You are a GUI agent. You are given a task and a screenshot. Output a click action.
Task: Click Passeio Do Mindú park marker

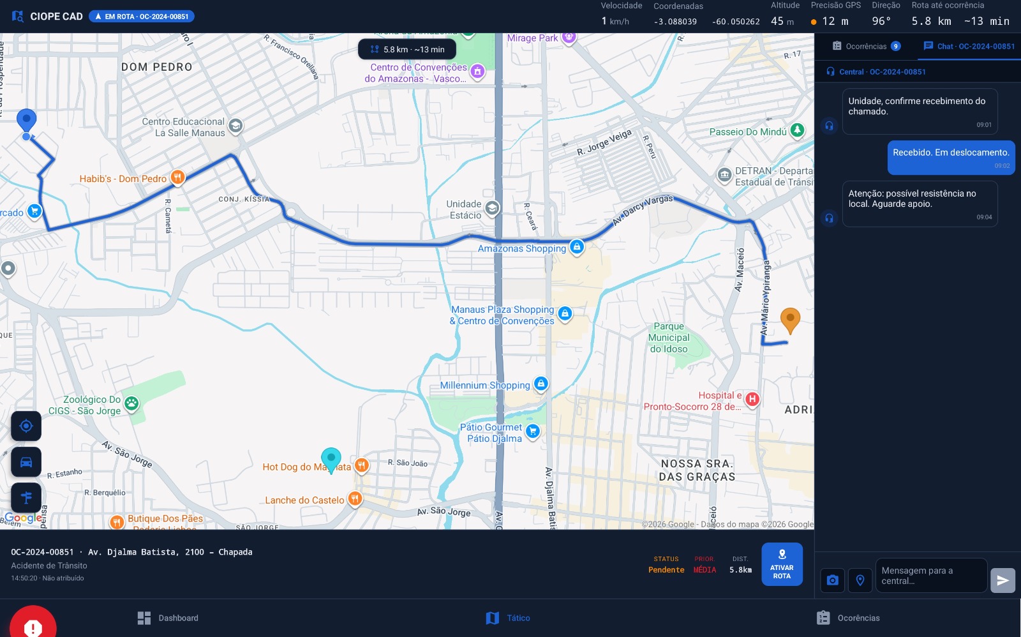click(x=797, y=130)
